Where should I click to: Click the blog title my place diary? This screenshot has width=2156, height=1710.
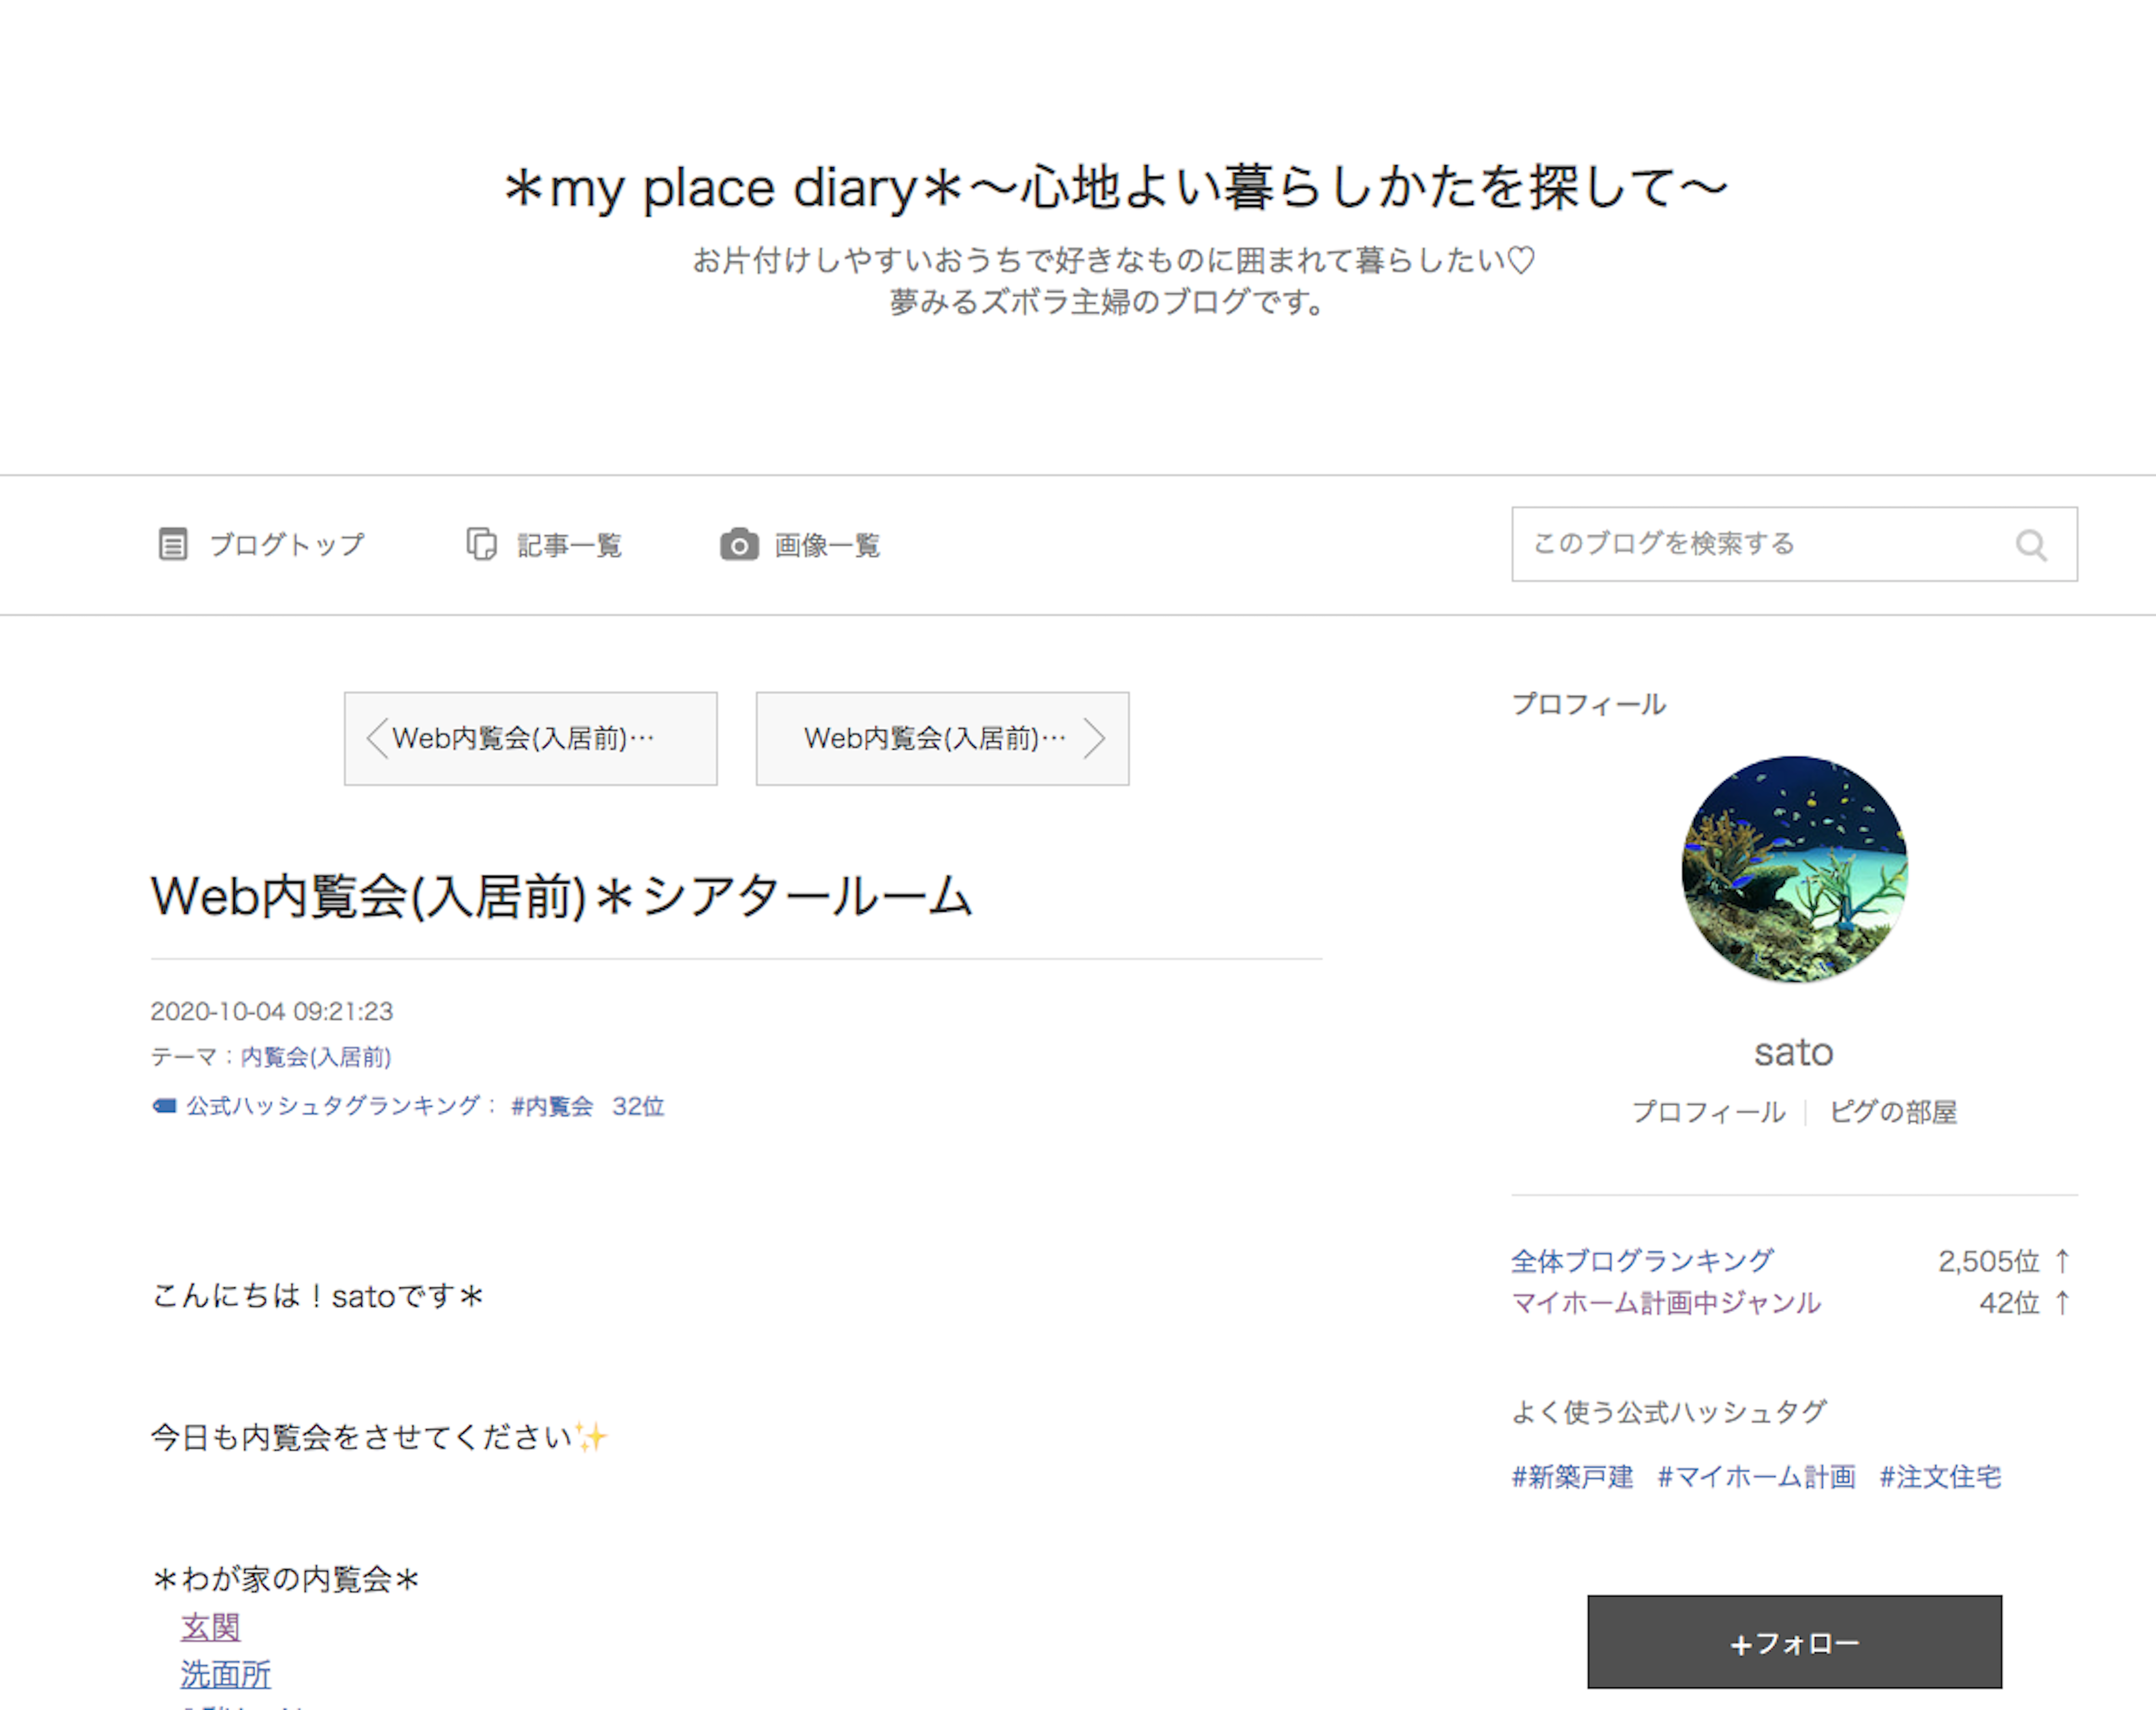point(1116,188)
